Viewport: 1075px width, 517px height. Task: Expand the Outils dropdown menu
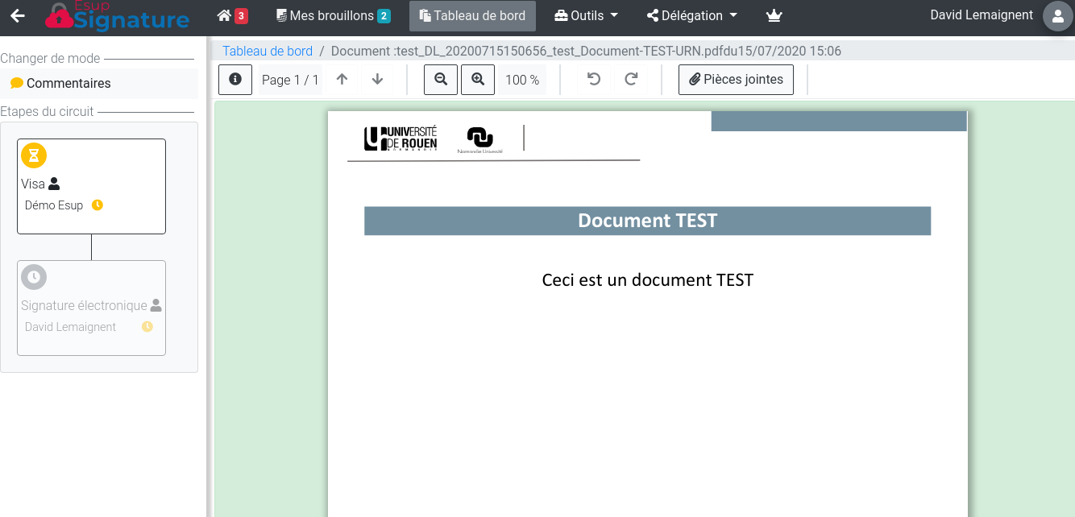[587, 16]
